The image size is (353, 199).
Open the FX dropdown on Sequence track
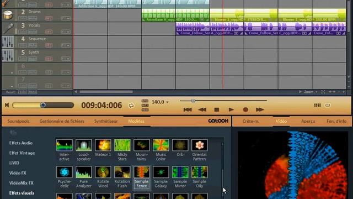pyautogui.click(x=66, y=45)
